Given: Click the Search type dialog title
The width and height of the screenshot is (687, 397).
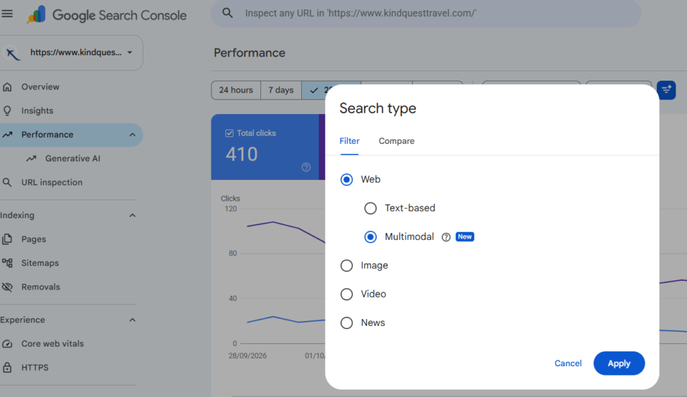Looking at the screenshot, I should (x=378, y=108).
